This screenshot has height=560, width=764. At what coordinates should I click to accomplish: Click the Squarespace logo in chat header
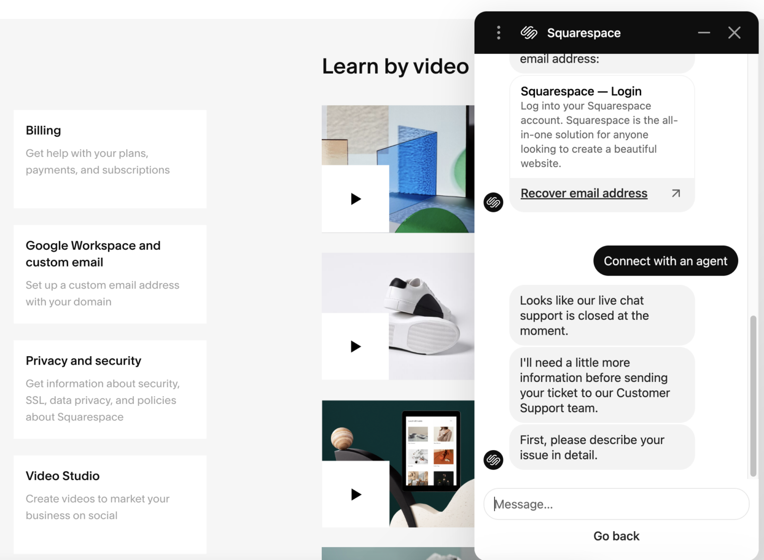click(x=529, y=33)
